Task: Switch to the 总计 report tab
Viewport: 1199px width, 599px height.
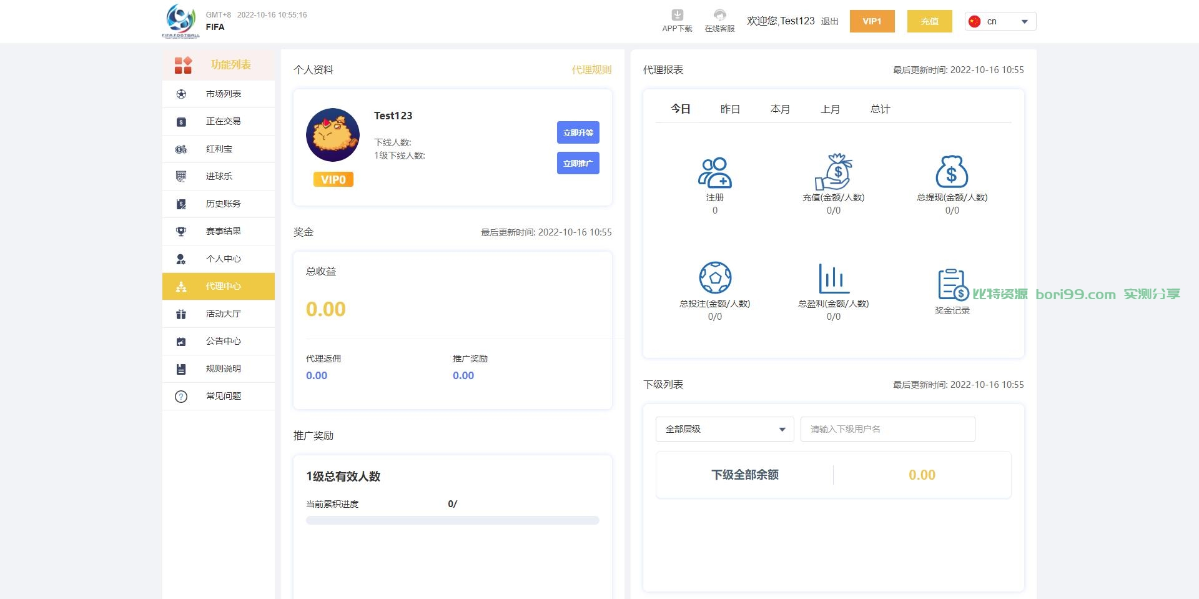Action: click(x=880, y=109)
